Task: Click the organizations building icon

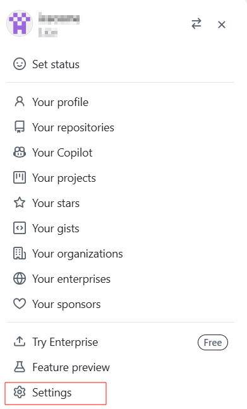Action: [20, 253]
